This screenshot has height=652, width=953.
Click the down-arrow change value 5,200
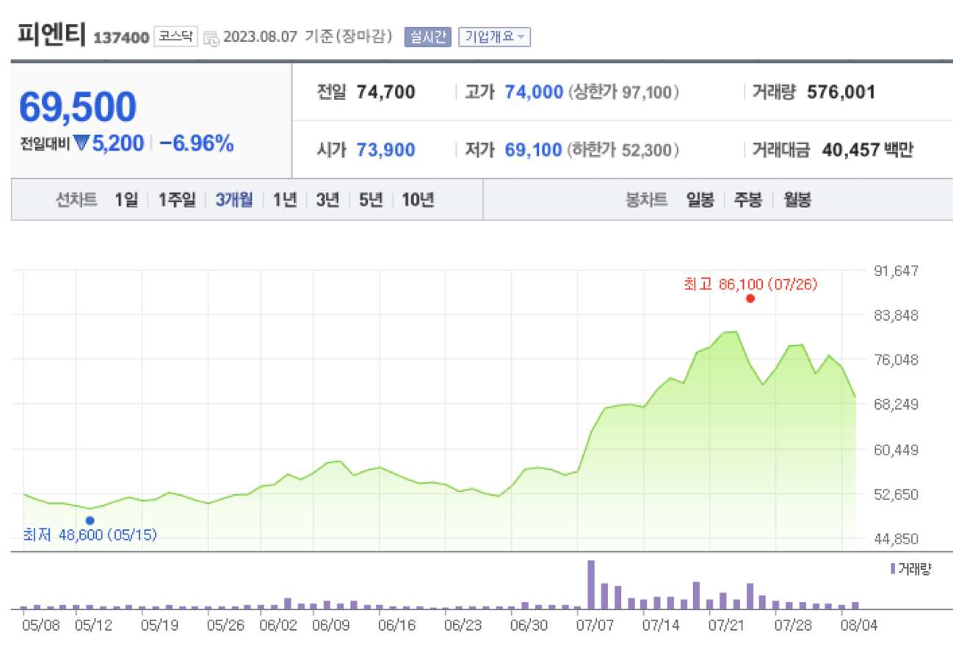point(109,144)
